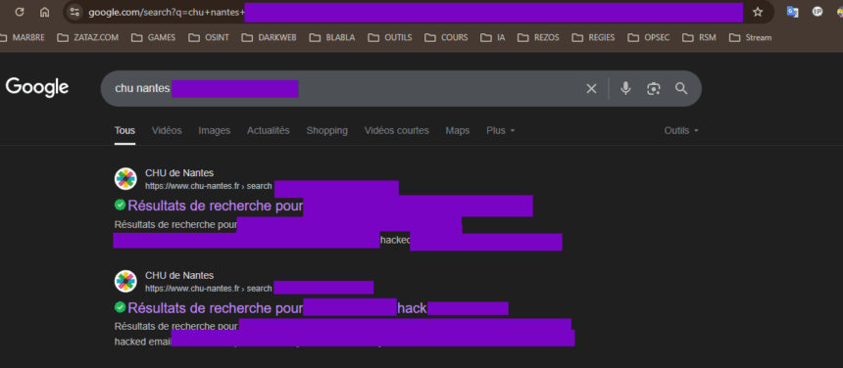Screen dimensions: 843x368
Task: Start voice search with the microphone icon
Action: tap(625, 88)
